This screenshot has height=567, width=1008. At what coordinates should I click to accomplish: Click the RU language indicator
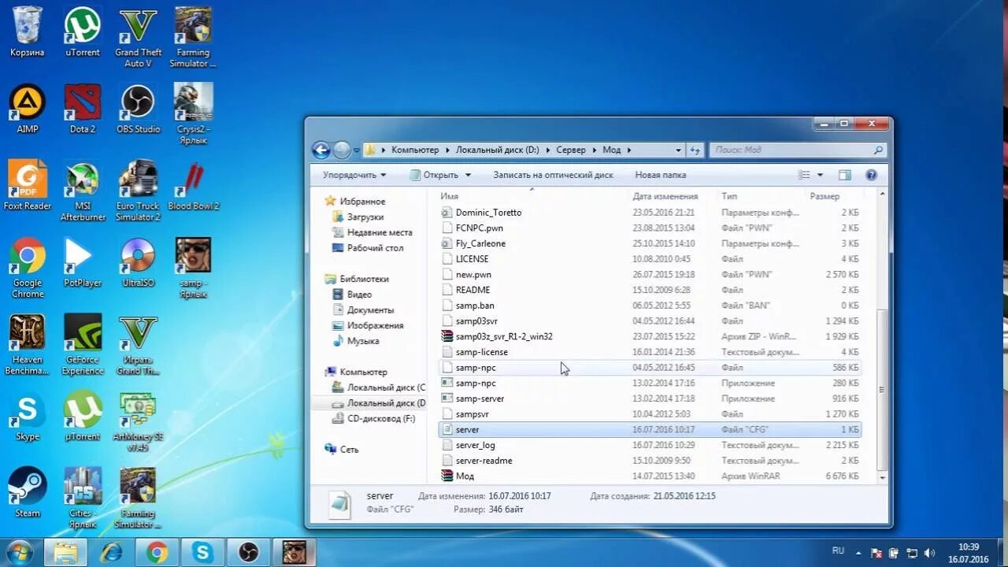839,550
